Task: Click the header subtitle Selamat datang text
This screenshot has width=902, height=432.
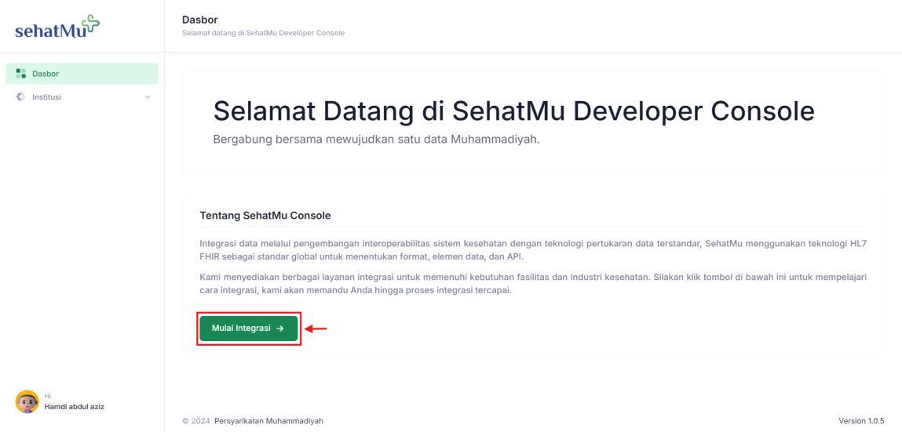Action: pyautogui.click(x=264, y=33)
